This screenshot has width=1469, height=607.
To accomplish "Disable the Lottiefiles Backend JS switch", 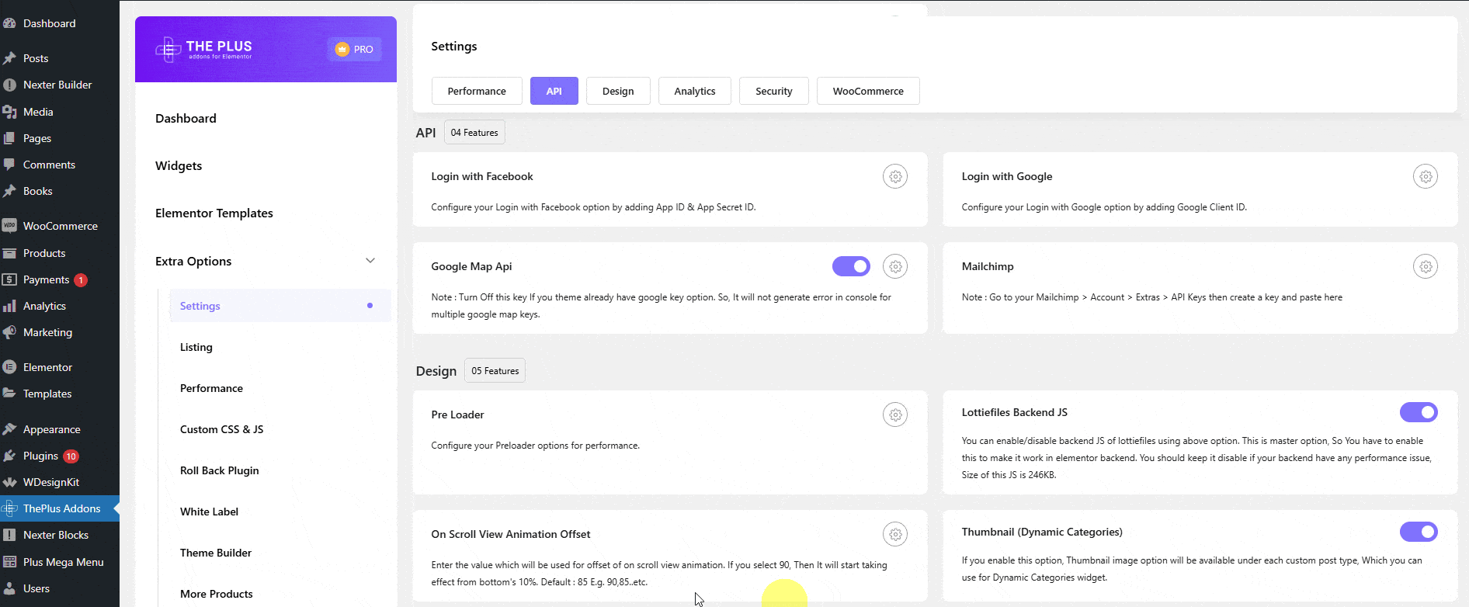I will pos(1419,412).
